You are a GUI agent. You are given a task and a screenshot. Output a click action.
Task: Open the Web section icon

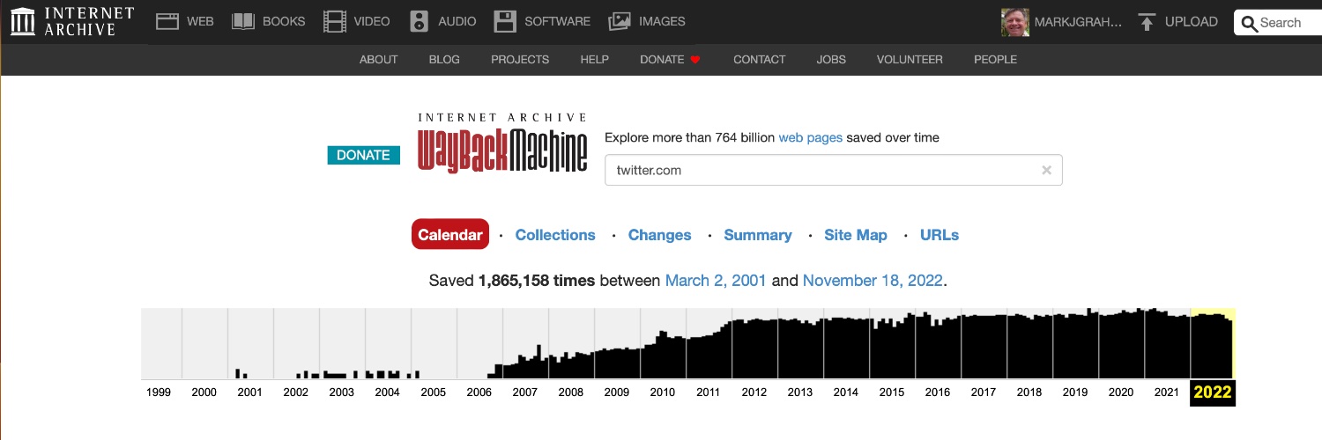[167, 21]
